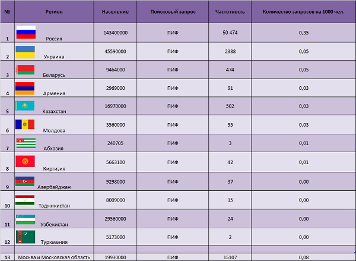356x261 pixels.
Task: Click frequency value "502"
Action: pos(230,106)
